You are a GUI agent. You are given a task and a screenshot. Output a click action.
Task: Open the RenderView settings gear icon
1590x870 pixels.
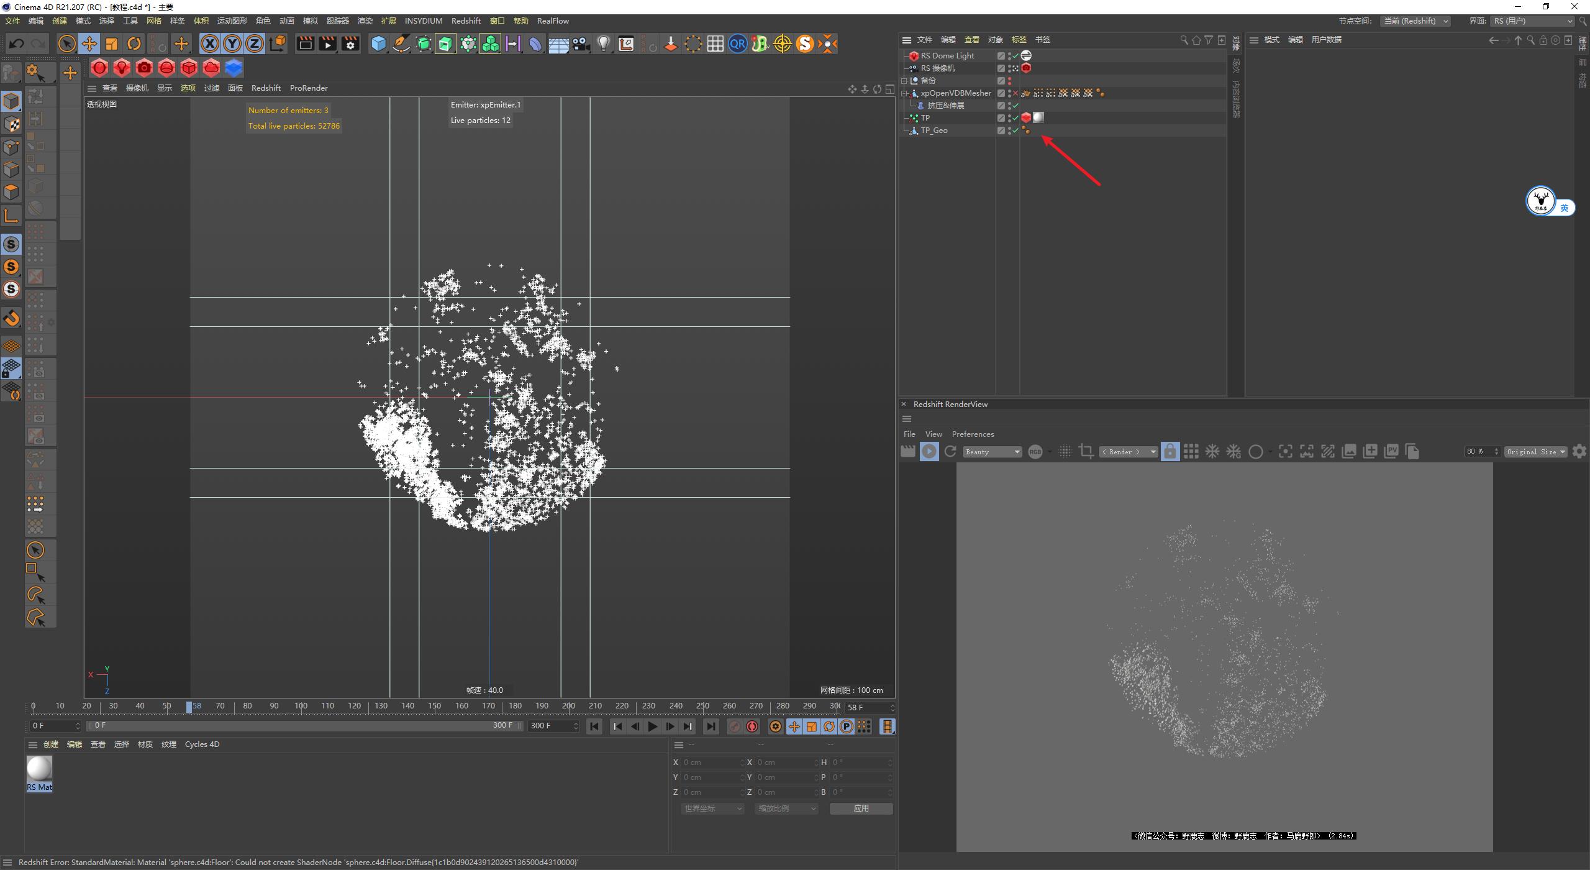pos(1579,451)
